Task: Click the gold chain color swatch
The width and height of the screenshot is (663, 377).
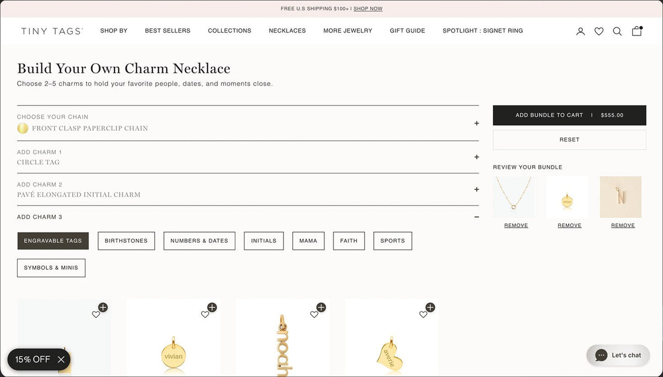Action: [23, 128]
